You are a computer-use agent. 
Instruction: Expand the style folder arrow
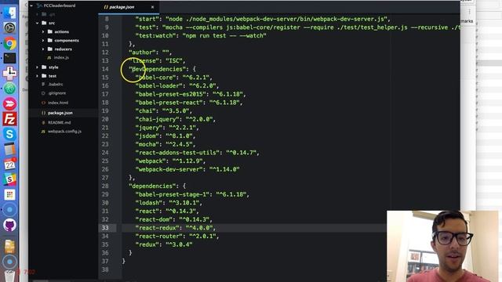coord(37,67)
